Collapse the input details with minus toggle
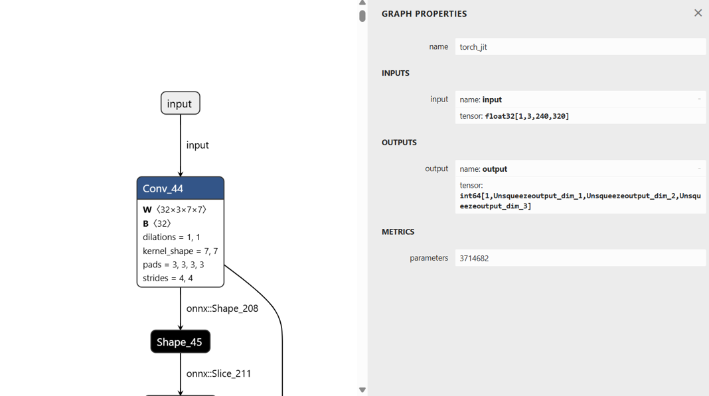The height and width of the screenshot is (396, 709). [699, 99]
